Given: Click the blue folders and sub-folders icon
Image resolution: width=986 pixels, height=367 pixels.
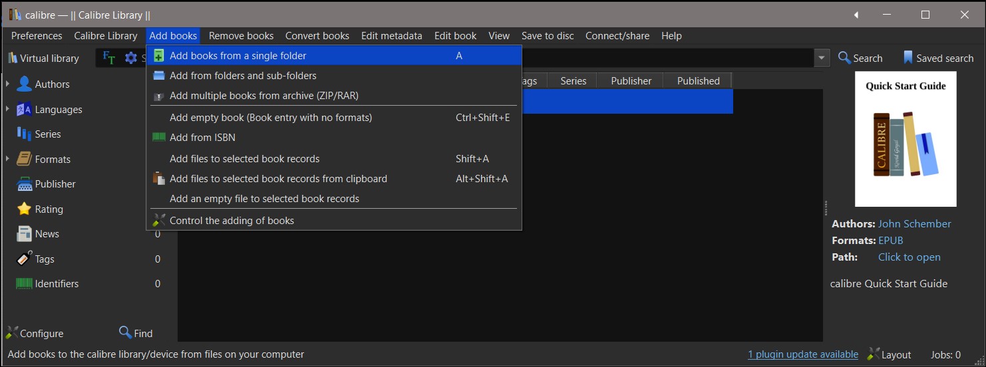Looking at the screenshot, I should tap(158, 76).
